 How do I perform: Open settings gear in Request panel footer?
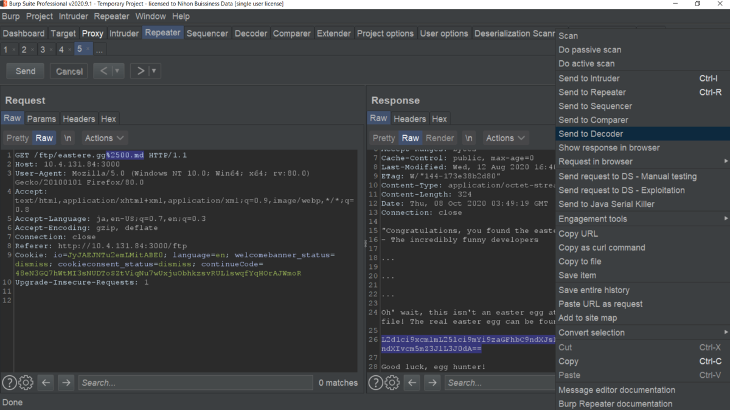click(x=26, y=383)
